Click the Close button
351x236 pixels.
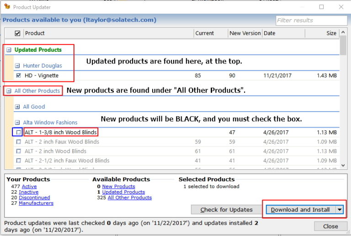pos(330,226)
